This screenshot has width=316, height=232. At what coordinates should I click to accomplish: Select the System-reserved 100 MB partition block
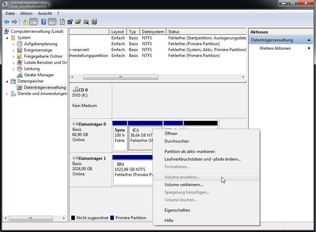pyautogui.click(x=120, y=135)
